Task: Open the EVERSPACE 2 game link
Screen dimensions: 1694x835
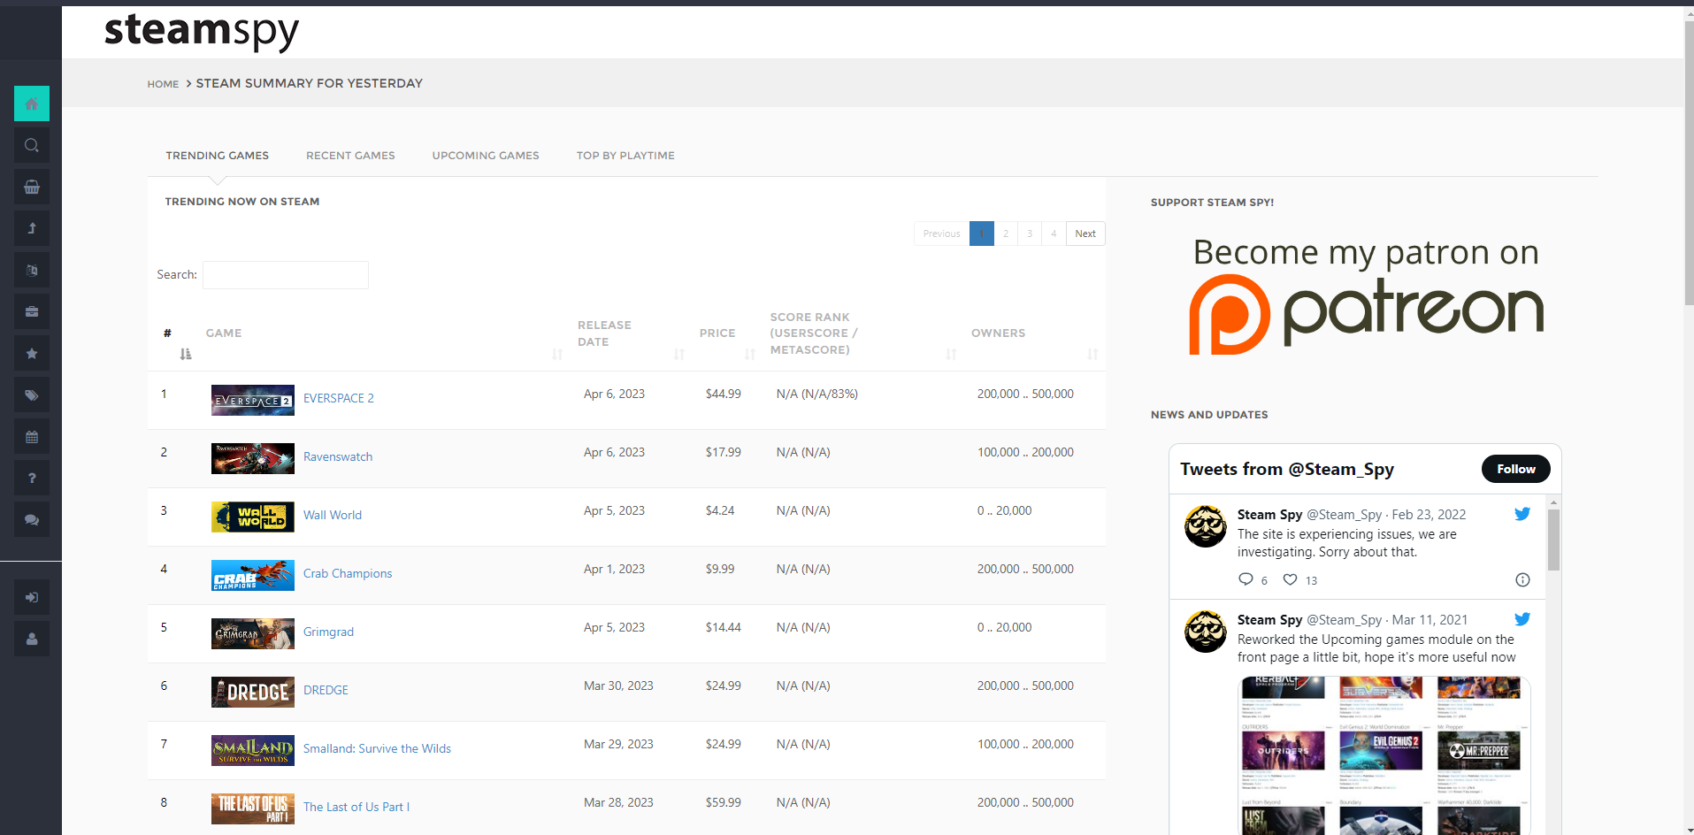Action: tap(339, 398)
